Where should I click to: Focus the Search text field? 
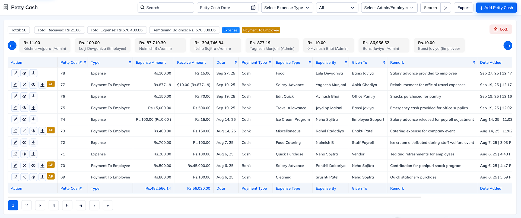coord(169,8)
